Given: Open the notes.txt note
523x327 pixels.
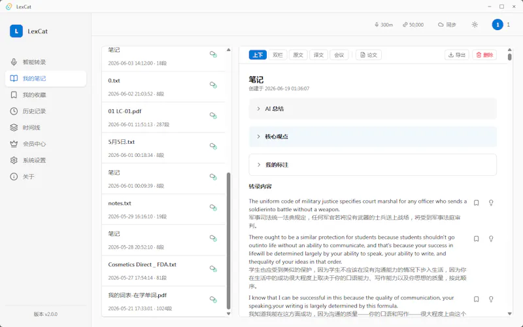Looking at the screenshot, I should coord(163,209).
